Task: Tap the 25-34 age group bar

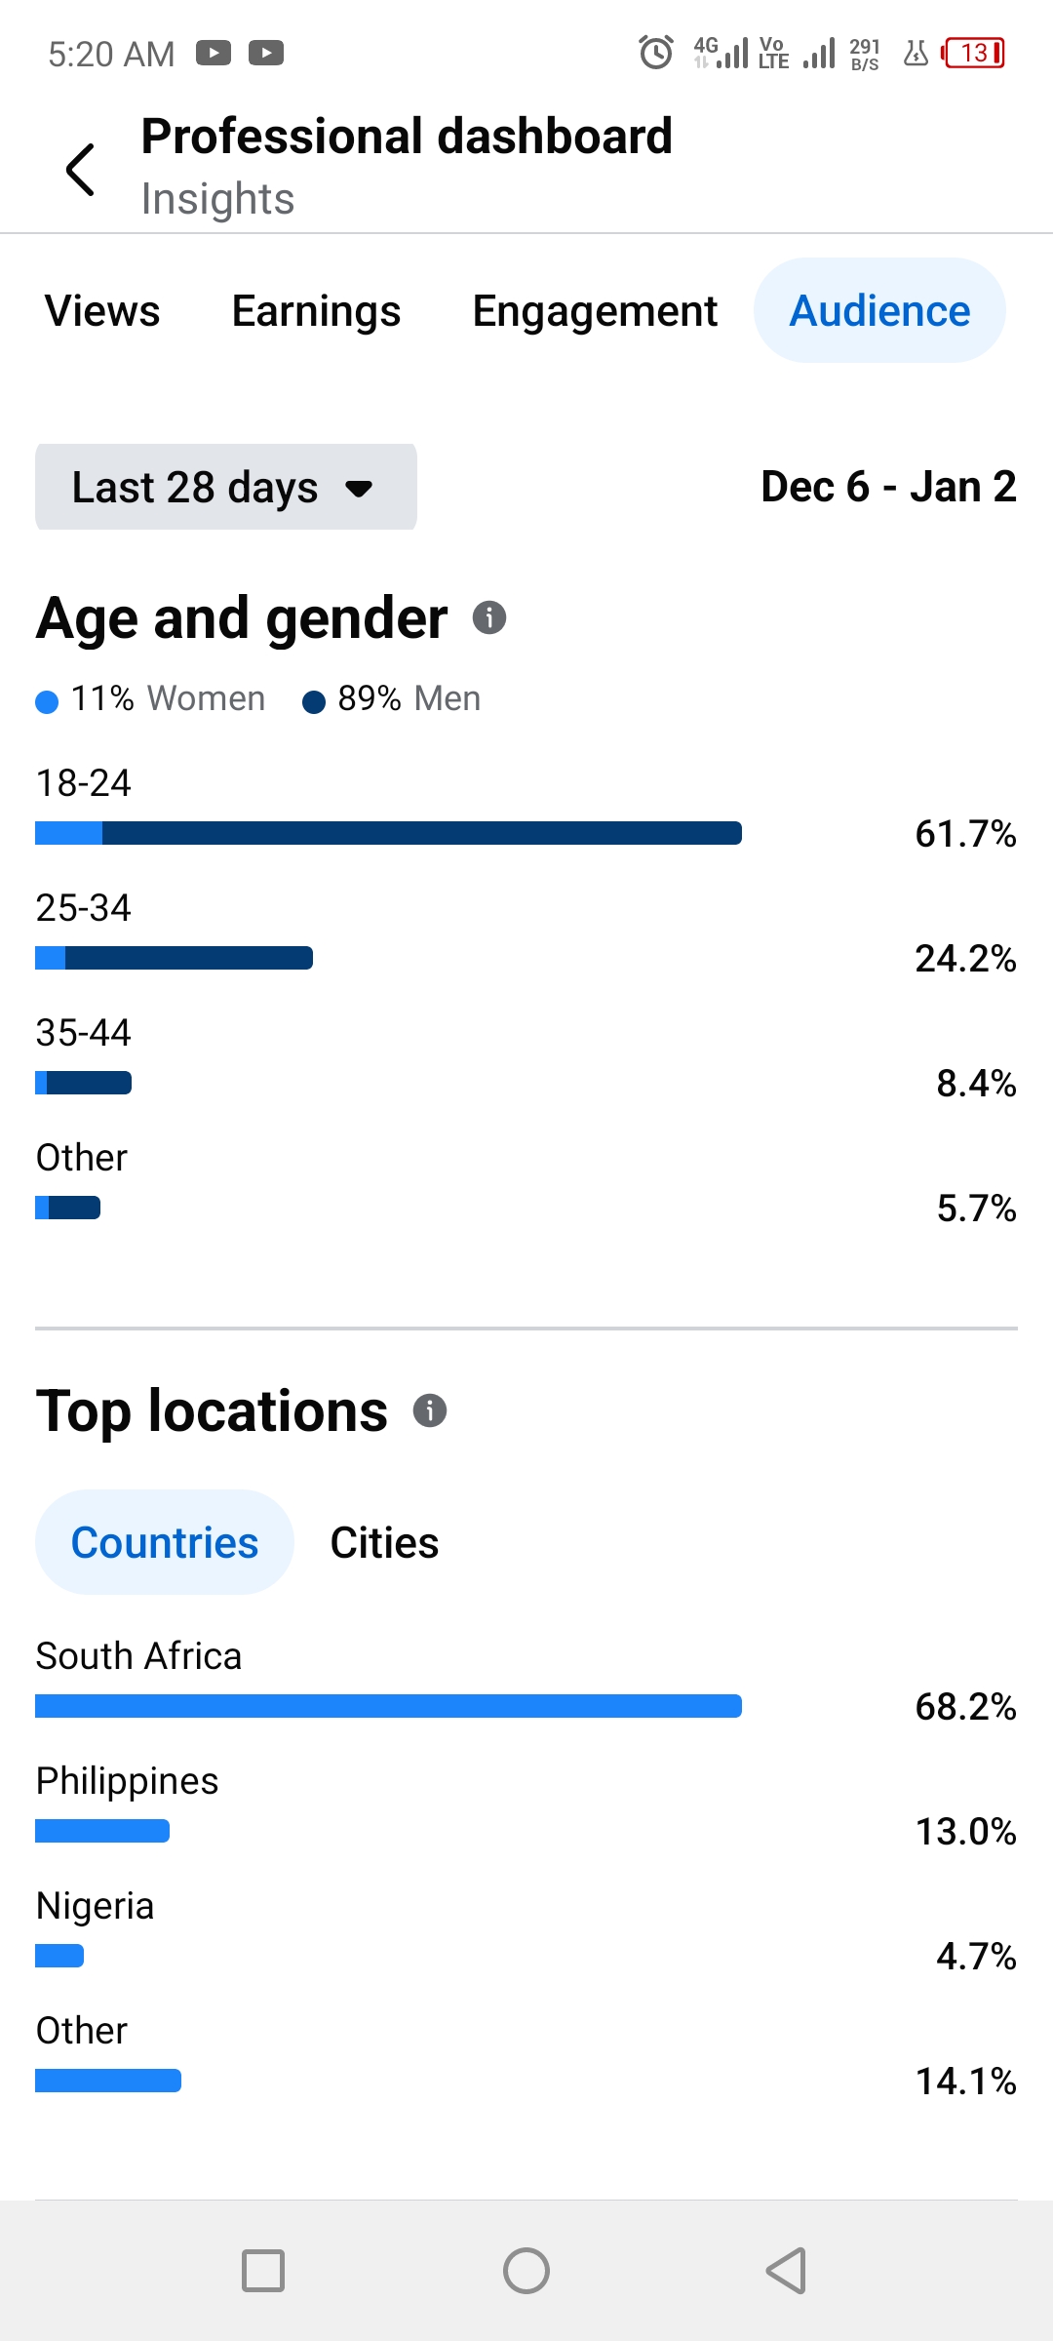Action: (174, 958)
